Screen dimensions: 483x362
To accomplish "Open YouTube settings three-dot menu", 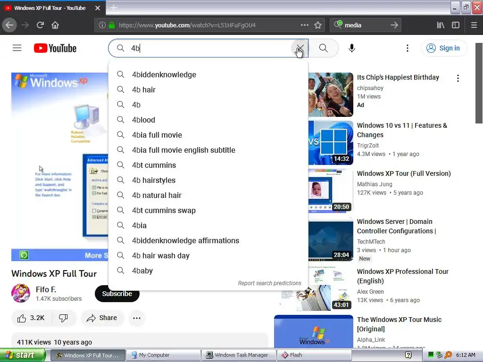I will point(408,48).
